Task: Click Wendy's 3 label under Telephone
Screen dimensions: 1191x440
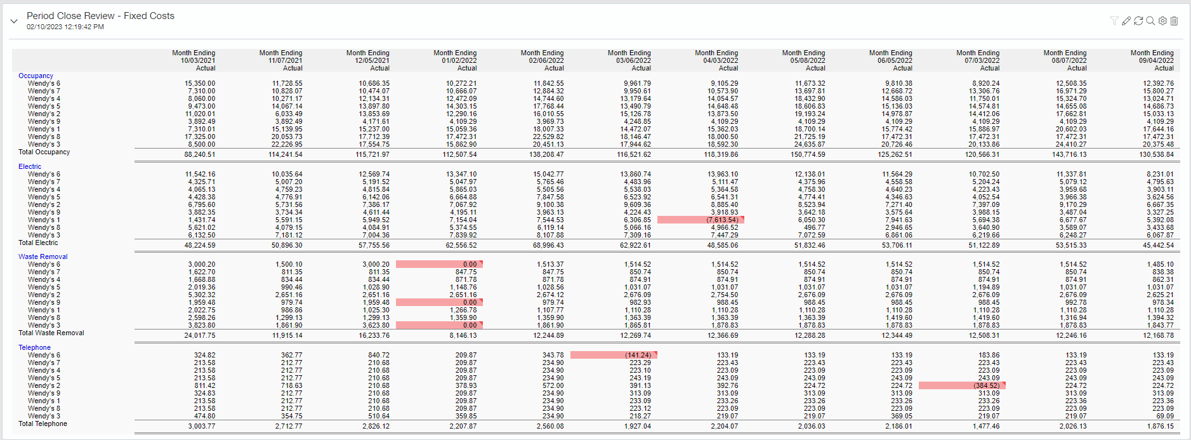Action: (44, 416)
